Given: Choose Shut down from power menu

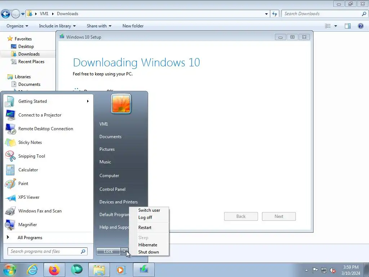Looking at the screenshot, I should point(149,252).
